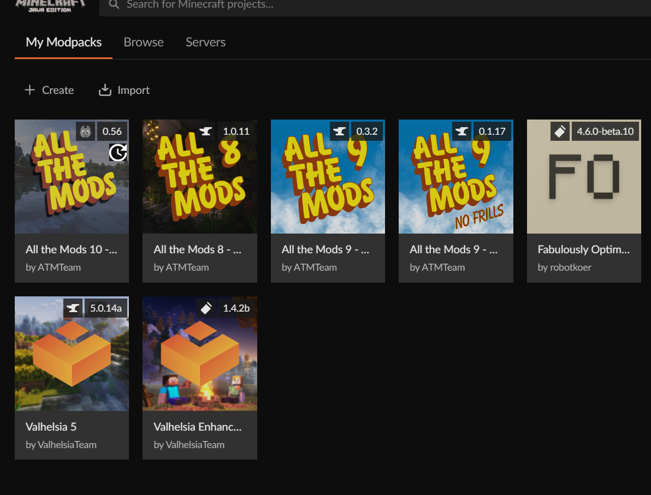Viewport: 651px width, 495px height.
Task: Select the My Modpacks tab
Action: tap(63, 43)
